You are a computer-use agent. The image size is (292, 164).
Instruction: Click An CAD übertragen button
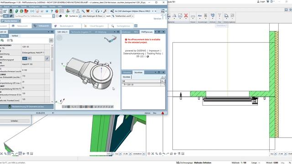(x=130, y=11)
